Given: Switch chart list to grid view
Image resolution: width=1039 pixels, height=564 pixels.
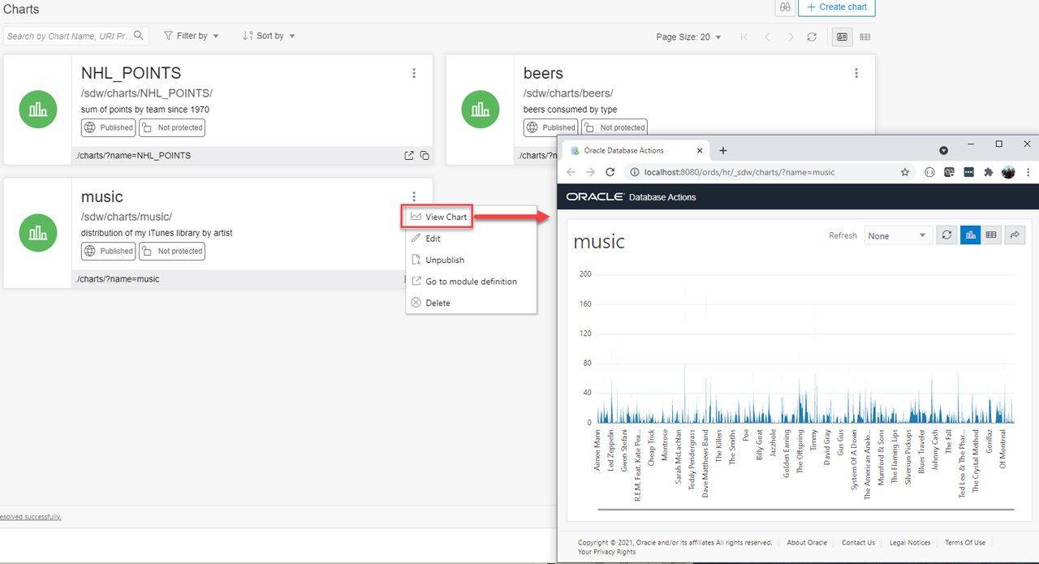Looking at the screenshot, I should [865, 37].
